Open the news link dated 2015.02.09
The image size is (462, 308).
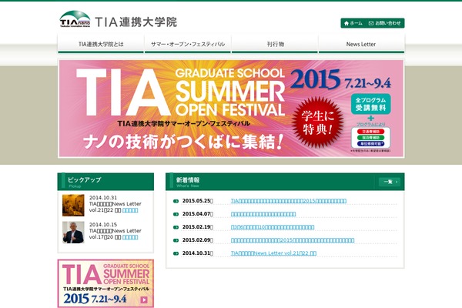293,240
